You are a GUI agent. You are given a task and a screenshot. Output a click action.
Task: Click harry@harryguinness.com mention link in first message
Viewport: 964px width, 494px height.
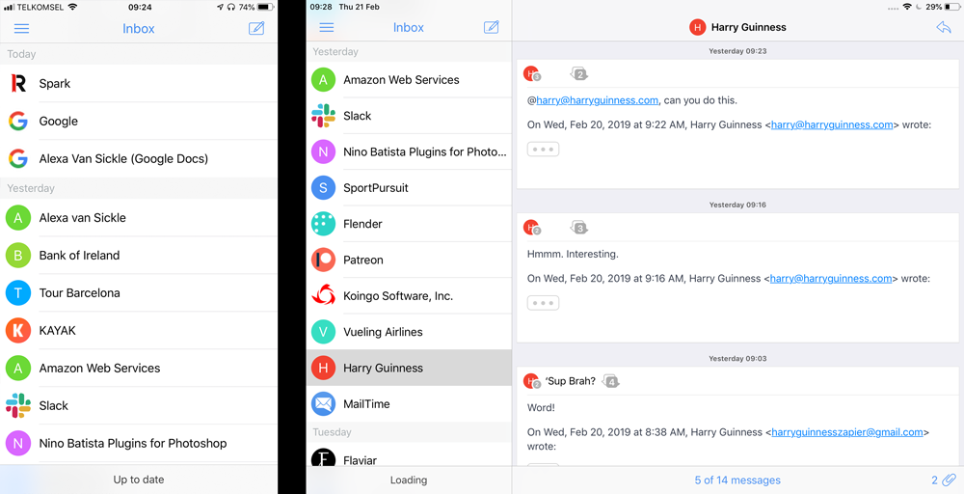pyautogui.click(x=598, y=100)
